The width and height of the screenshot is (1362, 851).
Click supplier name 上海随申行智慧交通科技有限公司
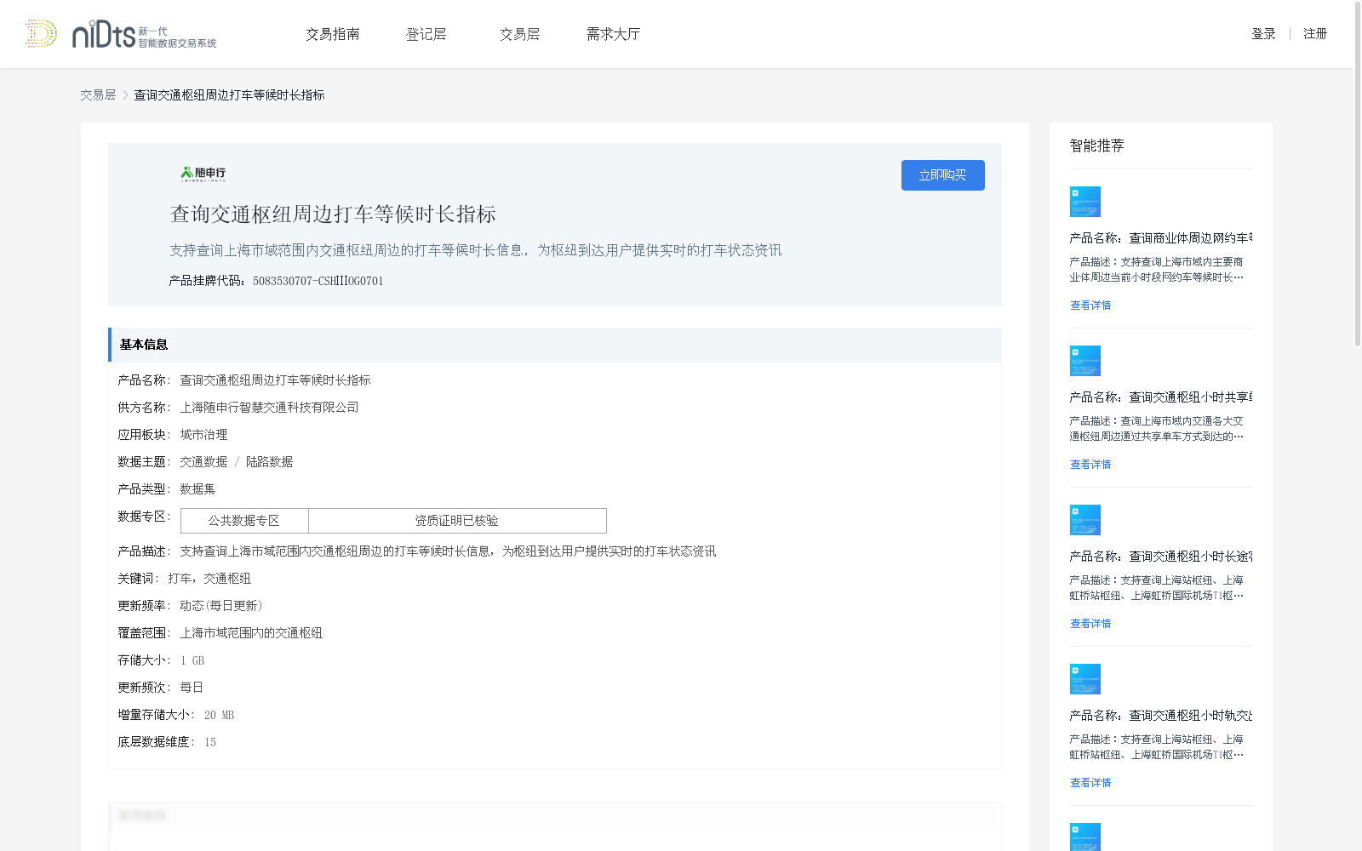click(269, 408)
